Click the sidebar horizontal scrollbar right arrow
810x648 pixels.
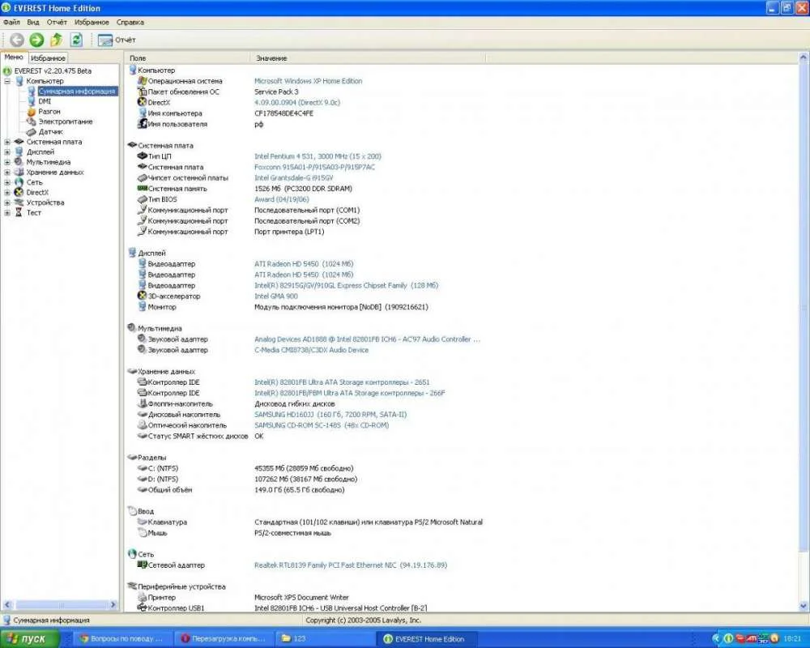click(113, 604)
